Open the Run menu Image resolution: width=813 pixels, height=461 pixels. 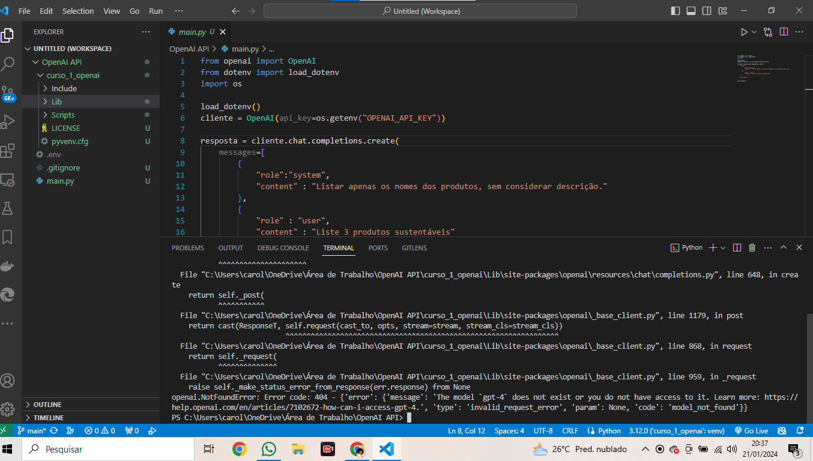click(x=156, y=11)
